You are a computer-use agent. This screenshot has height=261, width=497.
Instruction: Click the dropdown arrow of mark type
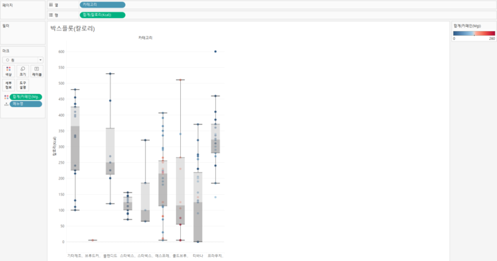[40, 60]
